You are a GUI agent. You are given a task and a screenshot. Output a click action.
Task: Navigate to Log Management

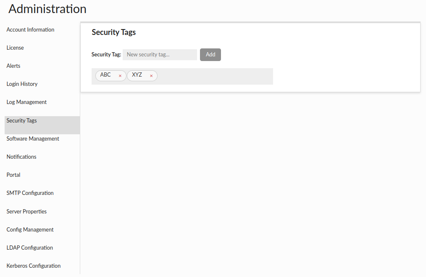click(x=26, y=102)
